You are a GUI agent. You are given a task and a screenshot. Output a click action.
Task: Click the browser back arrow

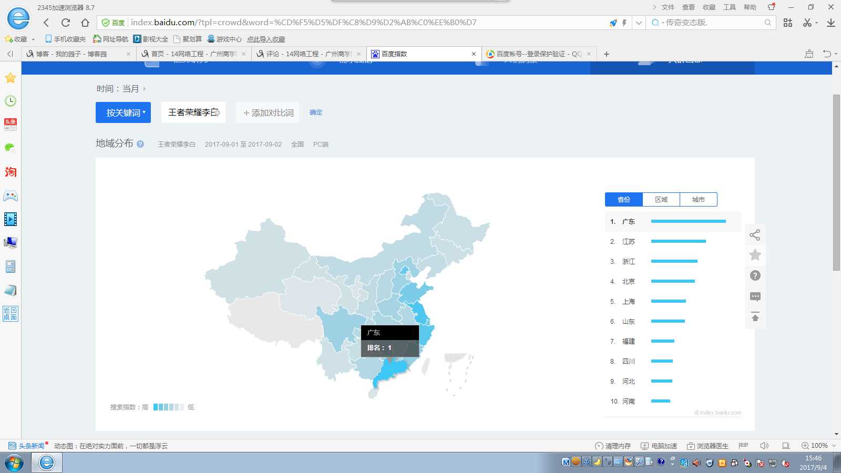[46, 23]
